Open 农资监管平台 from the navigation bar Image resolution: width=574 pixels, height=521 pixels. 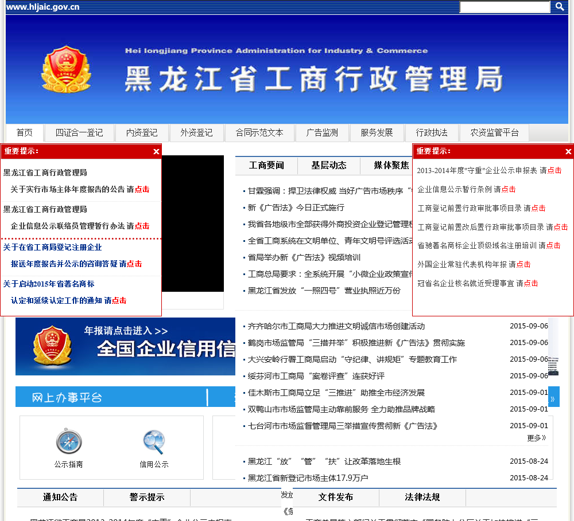(x=494, y=133)
